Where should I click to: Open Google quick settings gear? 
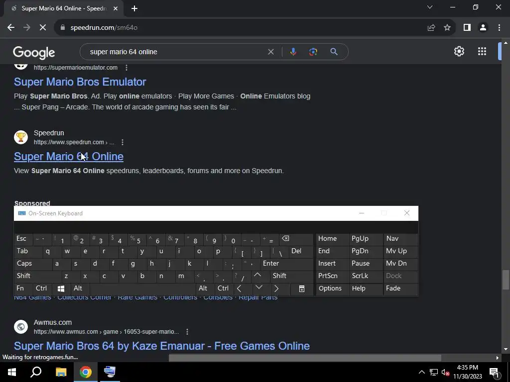pos(459,51)
